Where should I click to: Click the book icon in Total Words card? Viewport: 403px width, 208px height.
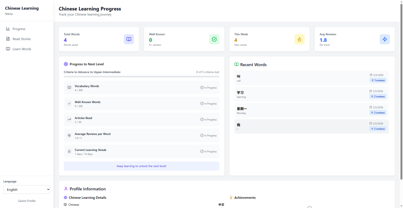point(129,39)
